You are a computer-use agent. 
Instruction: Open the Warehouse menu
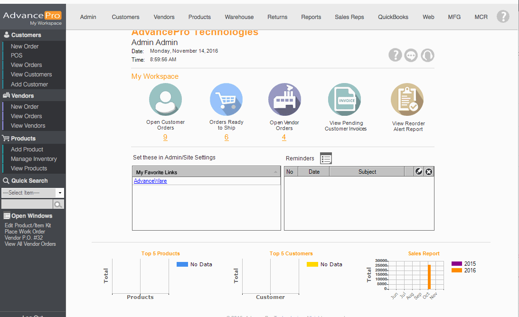coord(239,17)
